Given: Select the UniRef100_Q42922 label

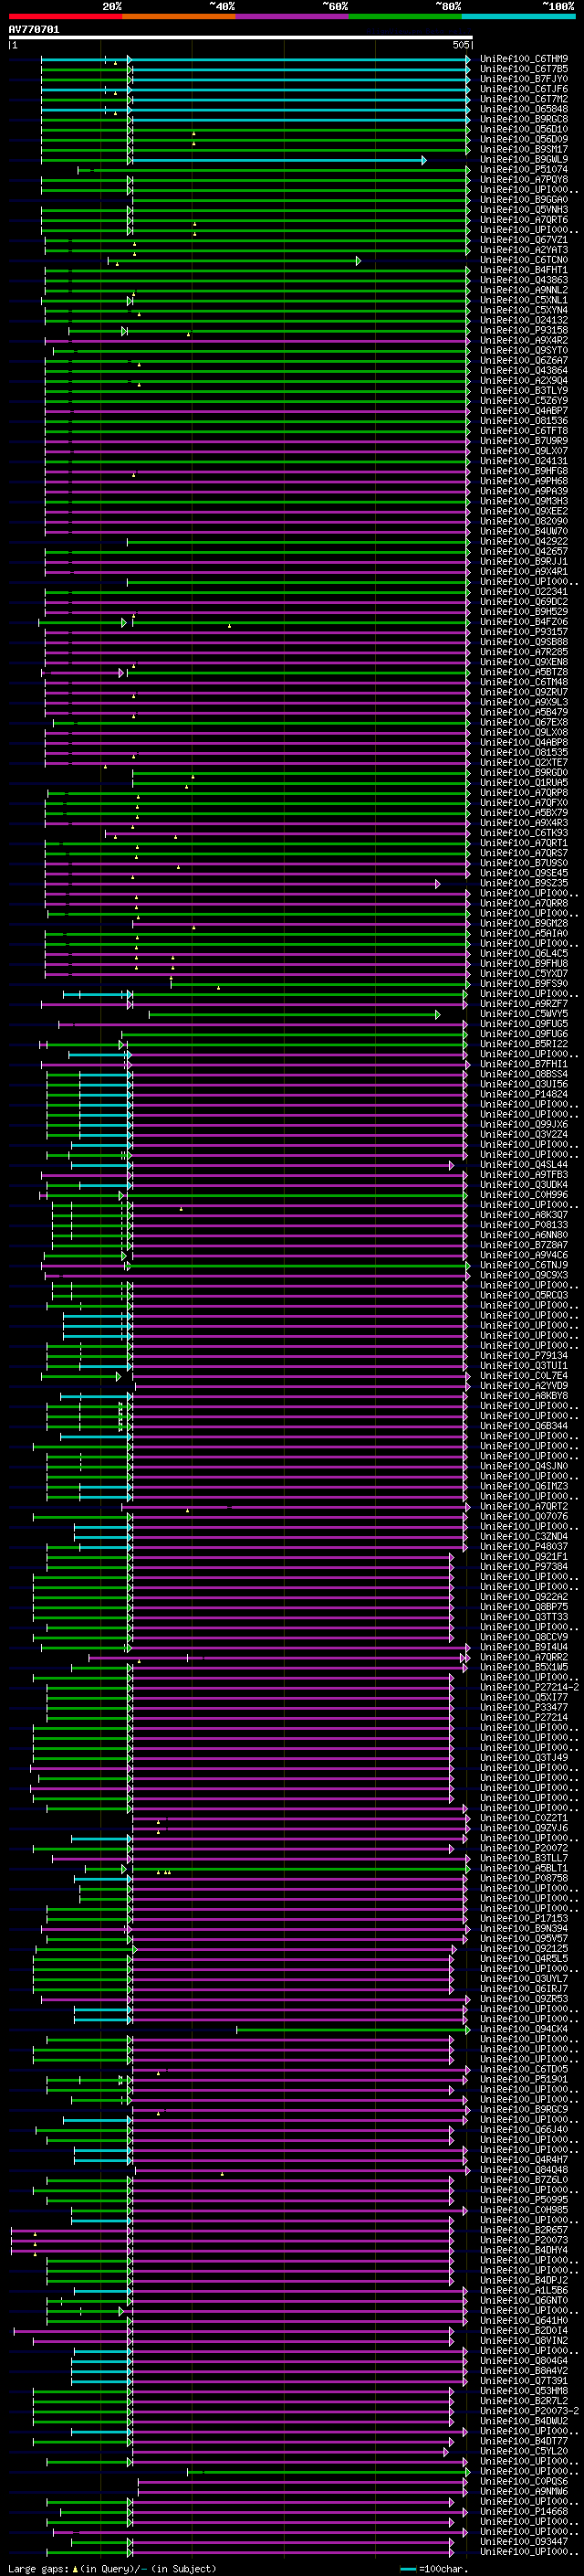Looking at the screenshot, I should 524,542.
